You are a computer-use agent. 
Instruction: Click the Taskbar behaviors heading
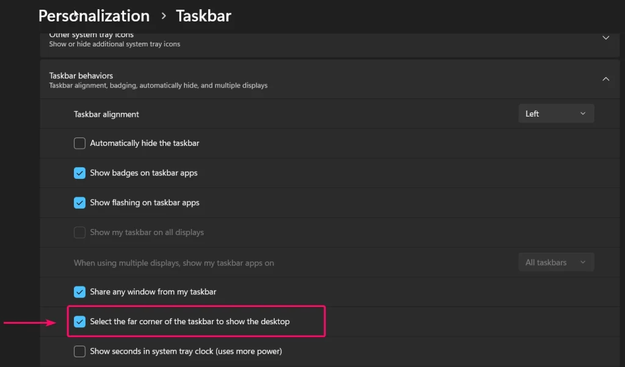tap(81, 75)
